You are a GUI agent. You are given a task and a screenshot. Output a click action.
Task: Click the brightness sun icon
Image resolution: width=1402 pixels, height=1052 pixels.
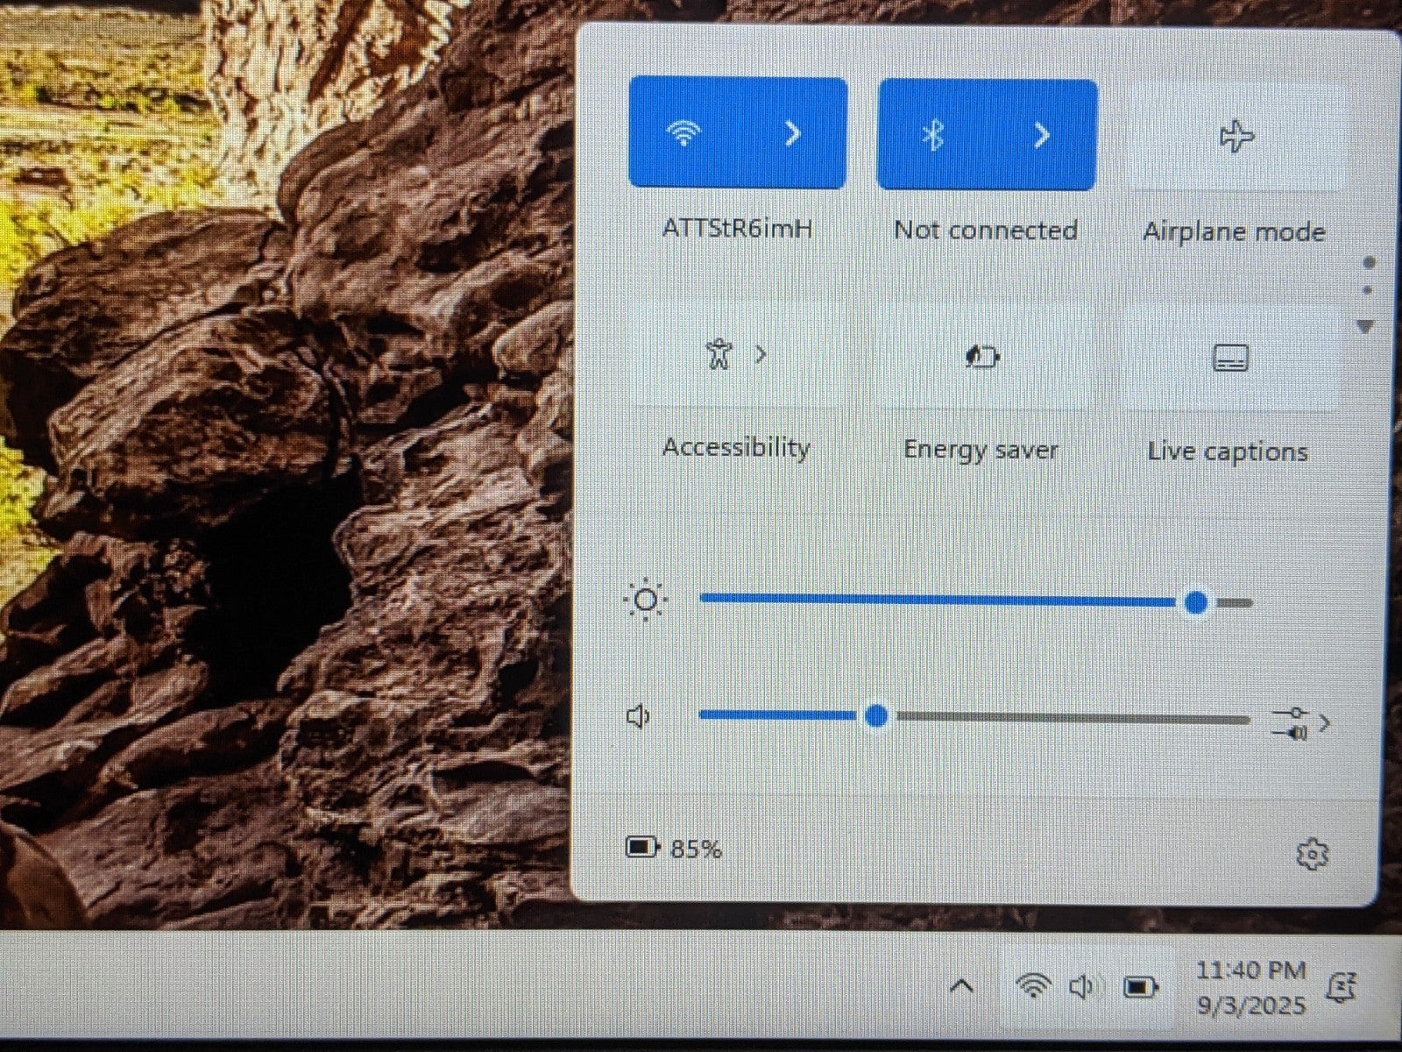pyautogui.click(x=646, y=601)
